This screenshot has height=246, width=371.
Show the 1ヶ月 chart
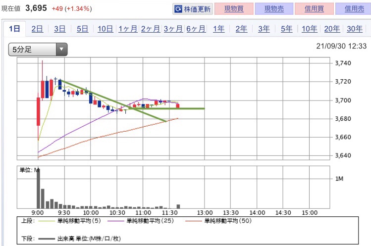[x=128, y=29]
